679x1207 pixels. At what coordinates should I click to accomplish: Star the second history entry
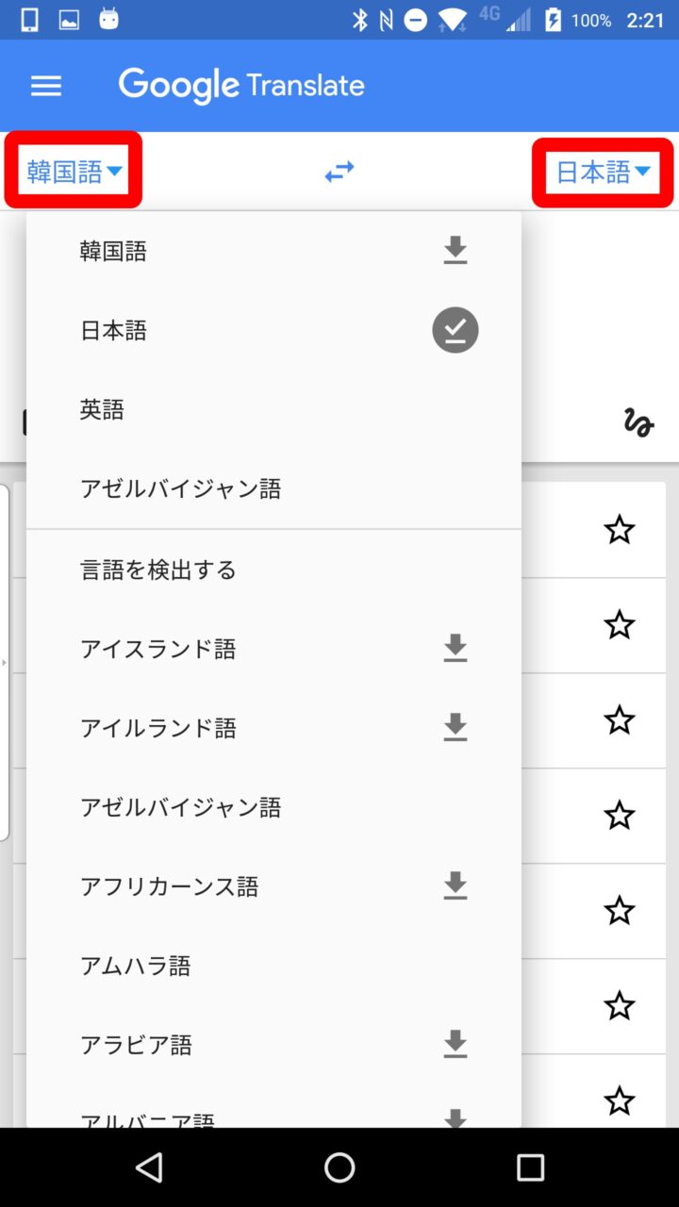[619, 624]
